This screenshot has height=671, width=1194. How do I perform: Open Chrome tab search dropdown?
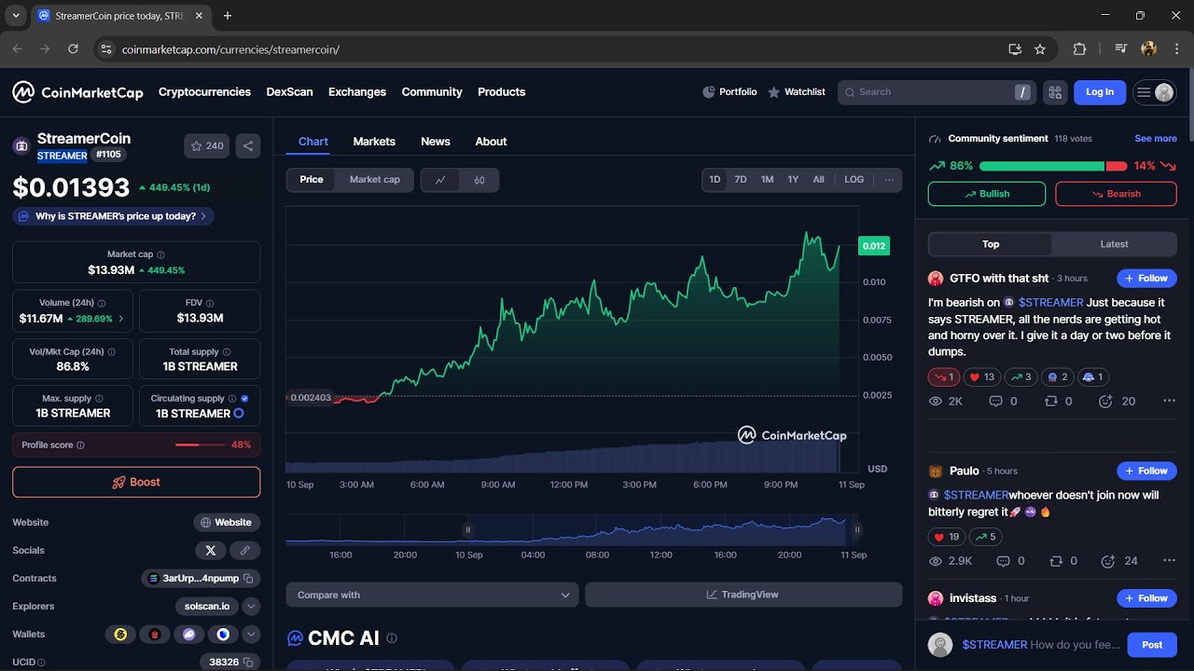(16, 16)
